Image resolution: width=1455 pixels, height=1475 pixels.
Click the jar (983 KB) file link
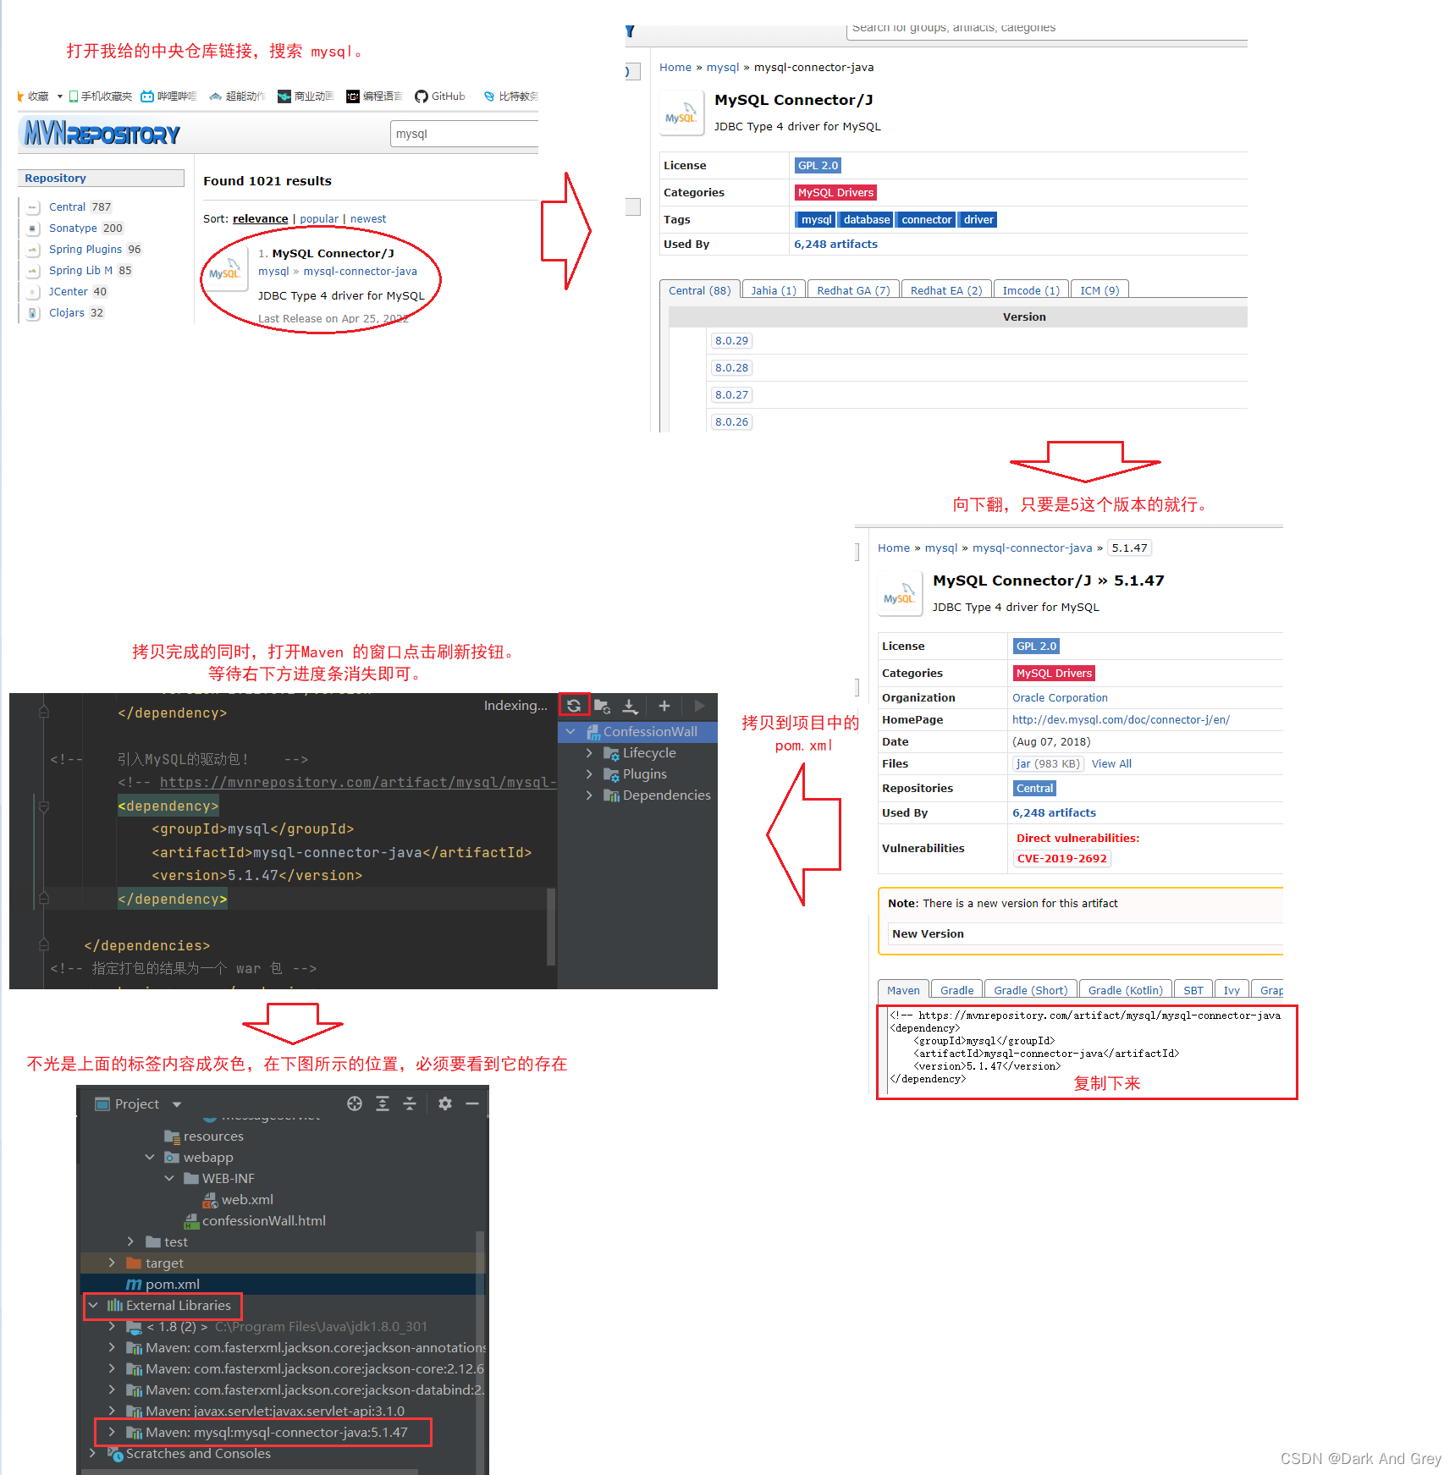coord(1048,763)
